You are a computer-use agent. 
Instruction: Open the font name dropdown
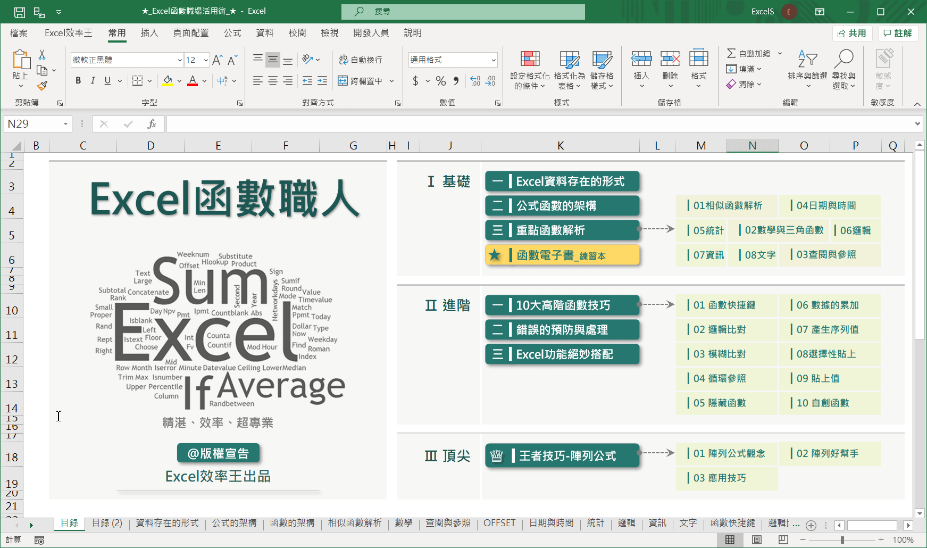(x=180, y=60)
